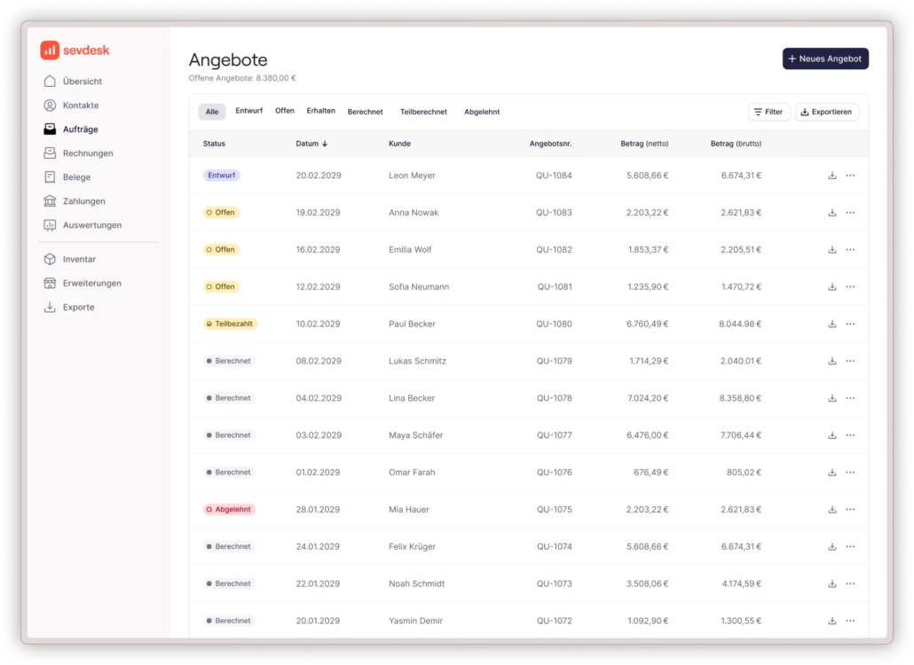The image size is (914, 665).
Task: Download offer QU-1080 from Paul Becker
Action: tap(831, 325)
